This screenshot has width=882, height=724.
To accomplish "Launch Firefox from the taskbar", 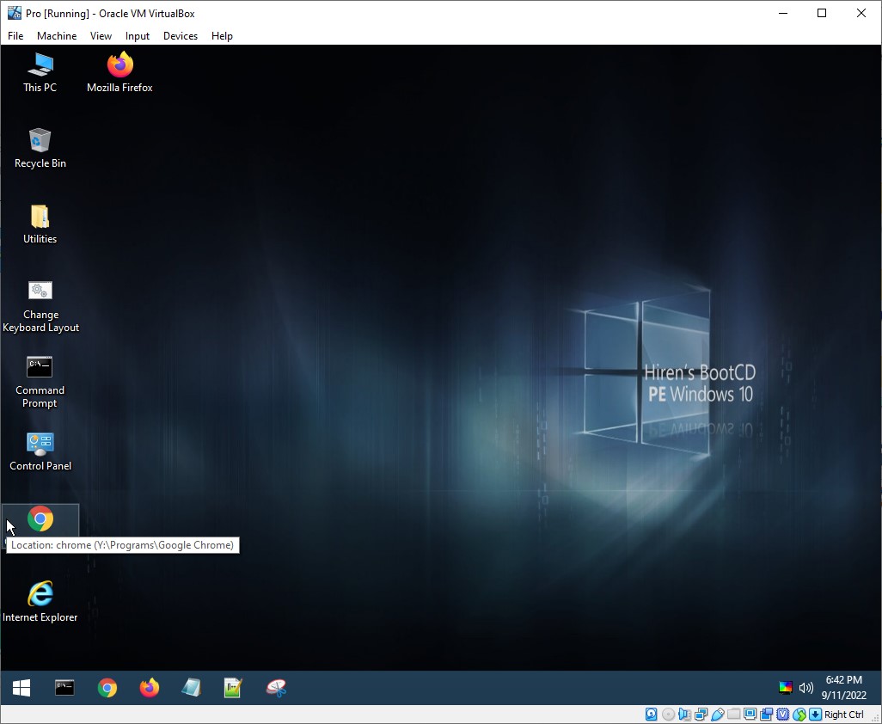I will click(x=149, y=687).
